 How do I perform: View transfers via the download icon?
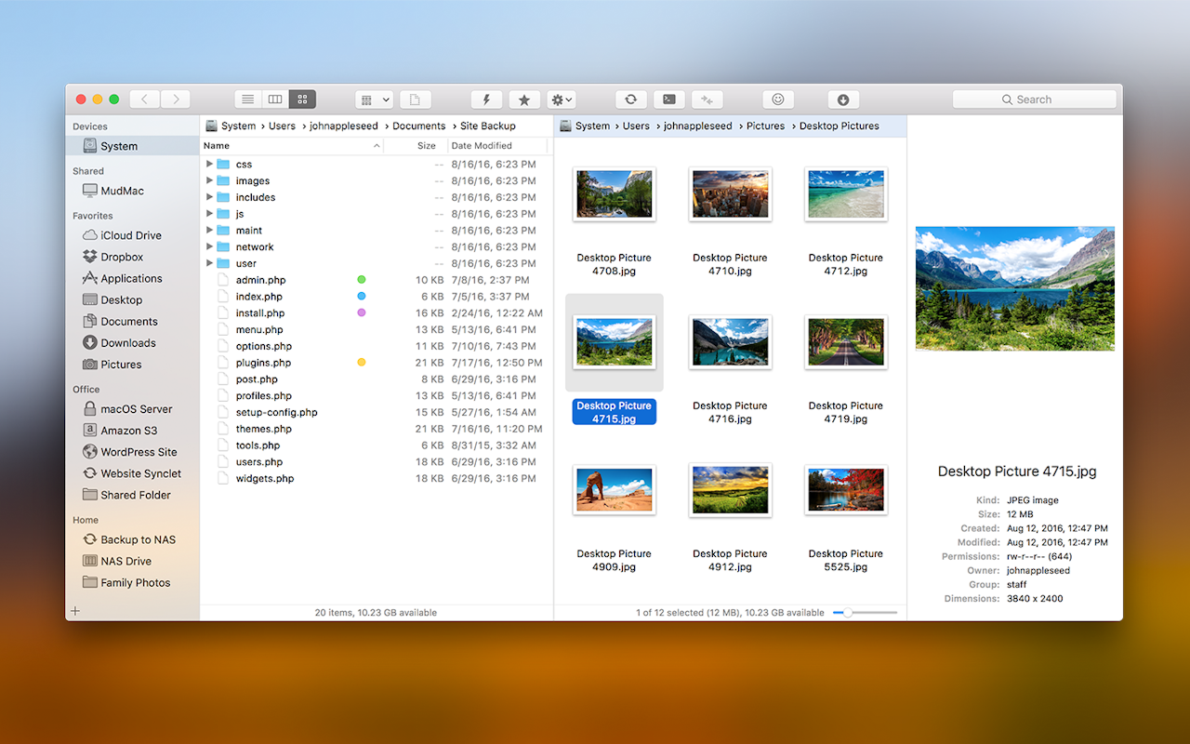pyautogui.click(x=842, y=99)
